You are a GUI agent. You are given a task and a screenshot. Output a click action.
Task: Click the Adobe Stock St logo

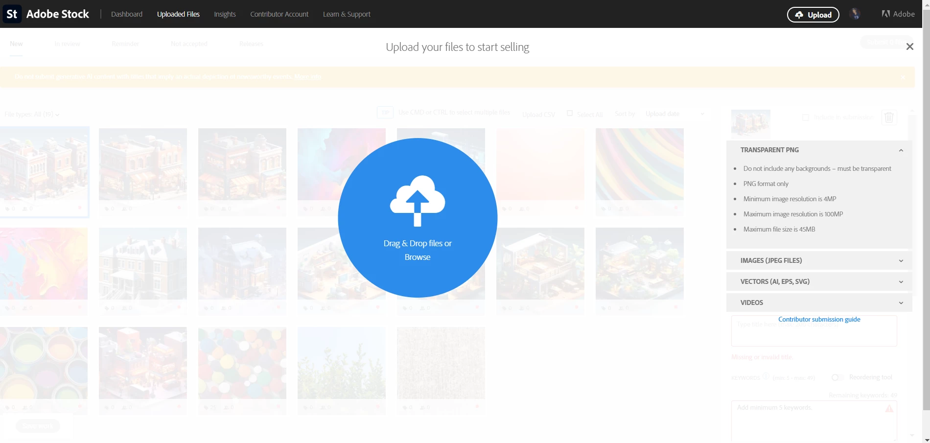(x=12, y=14)
